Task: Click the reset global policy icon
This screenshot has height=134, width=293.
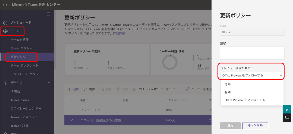Action: click(135, 89)
